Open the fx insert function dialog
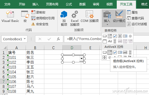 point(58,39)
